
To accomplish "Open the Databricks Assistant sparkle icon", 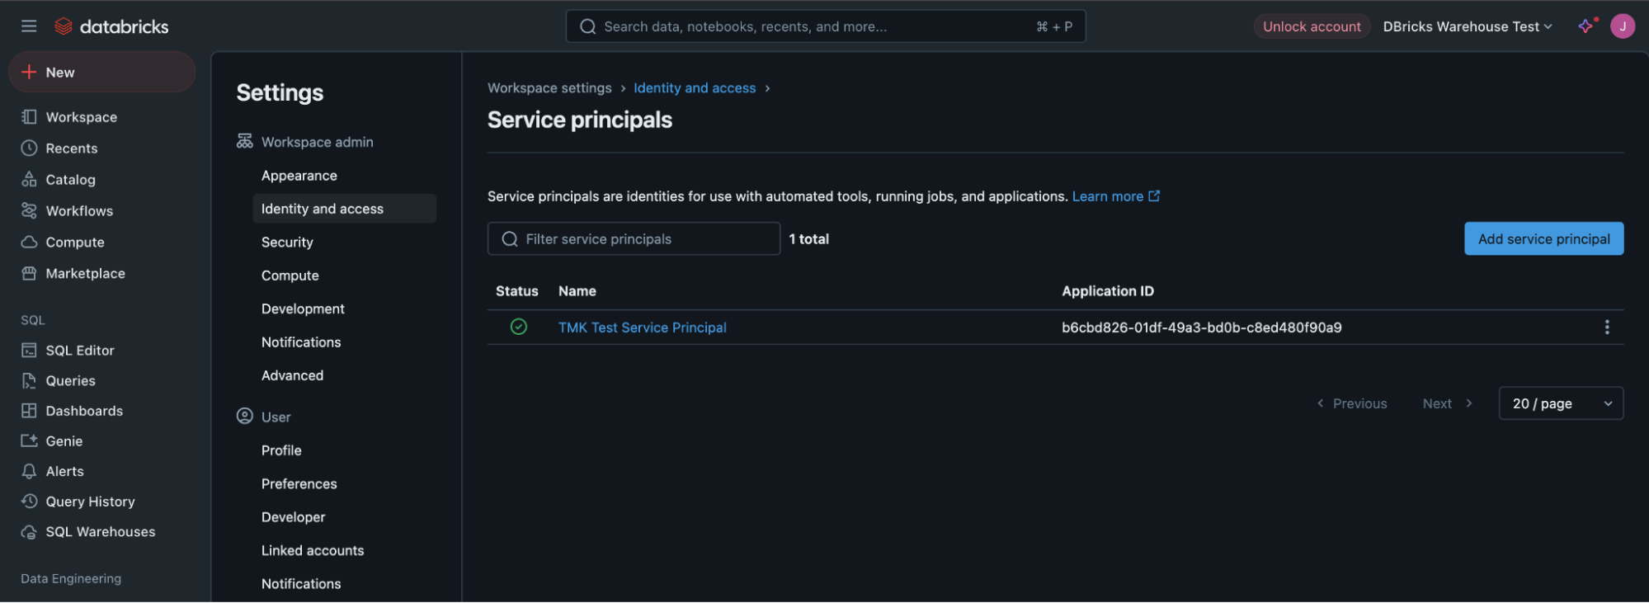I will click(1585, 26).
